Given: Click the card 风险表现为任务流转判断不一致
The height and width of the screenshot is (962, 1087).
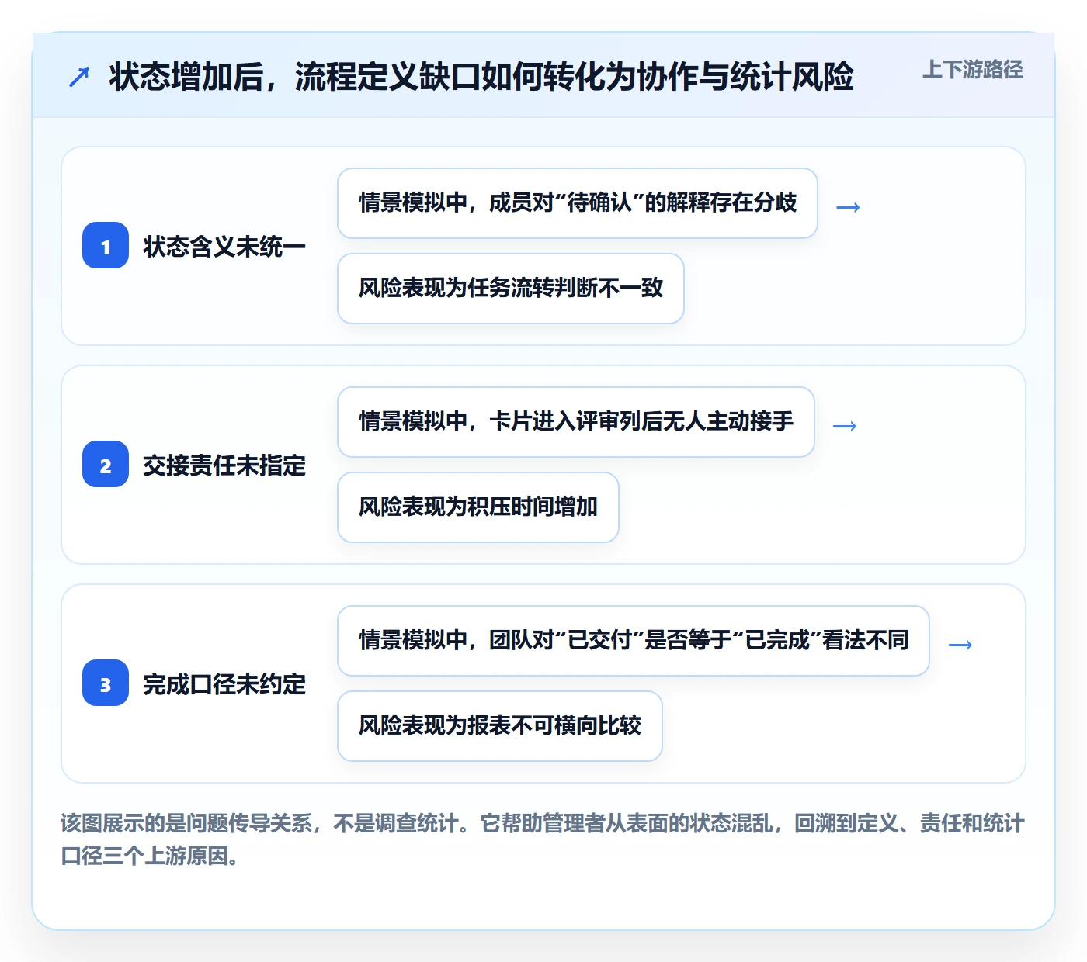Looking at the screenshot, I should pyautogui.click(x=511, y=289).
